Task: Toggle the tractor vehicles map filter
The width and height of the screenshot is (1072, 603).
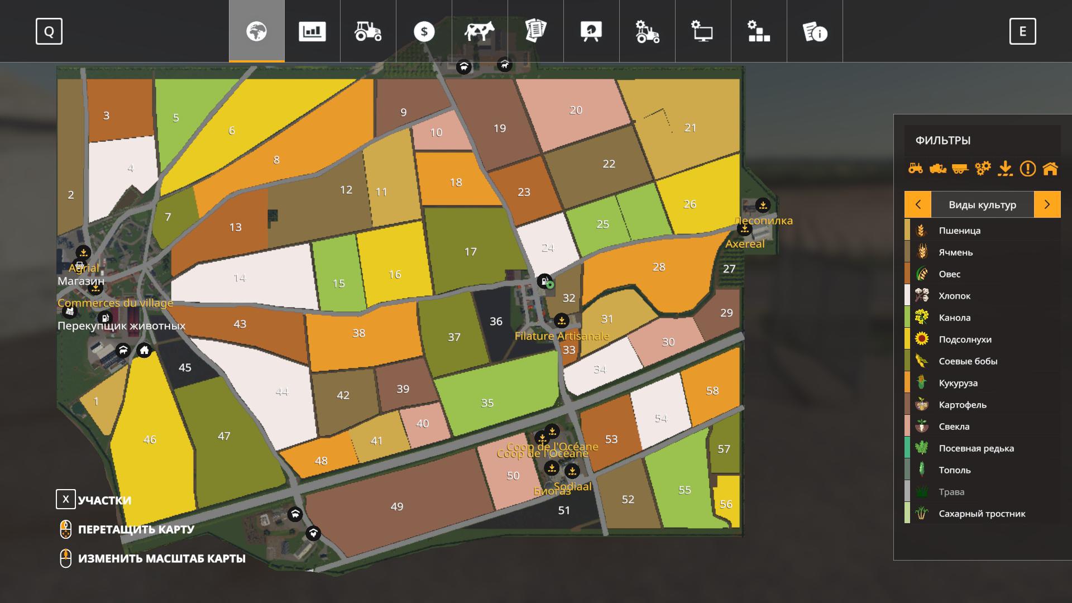Action: point(916,168)
